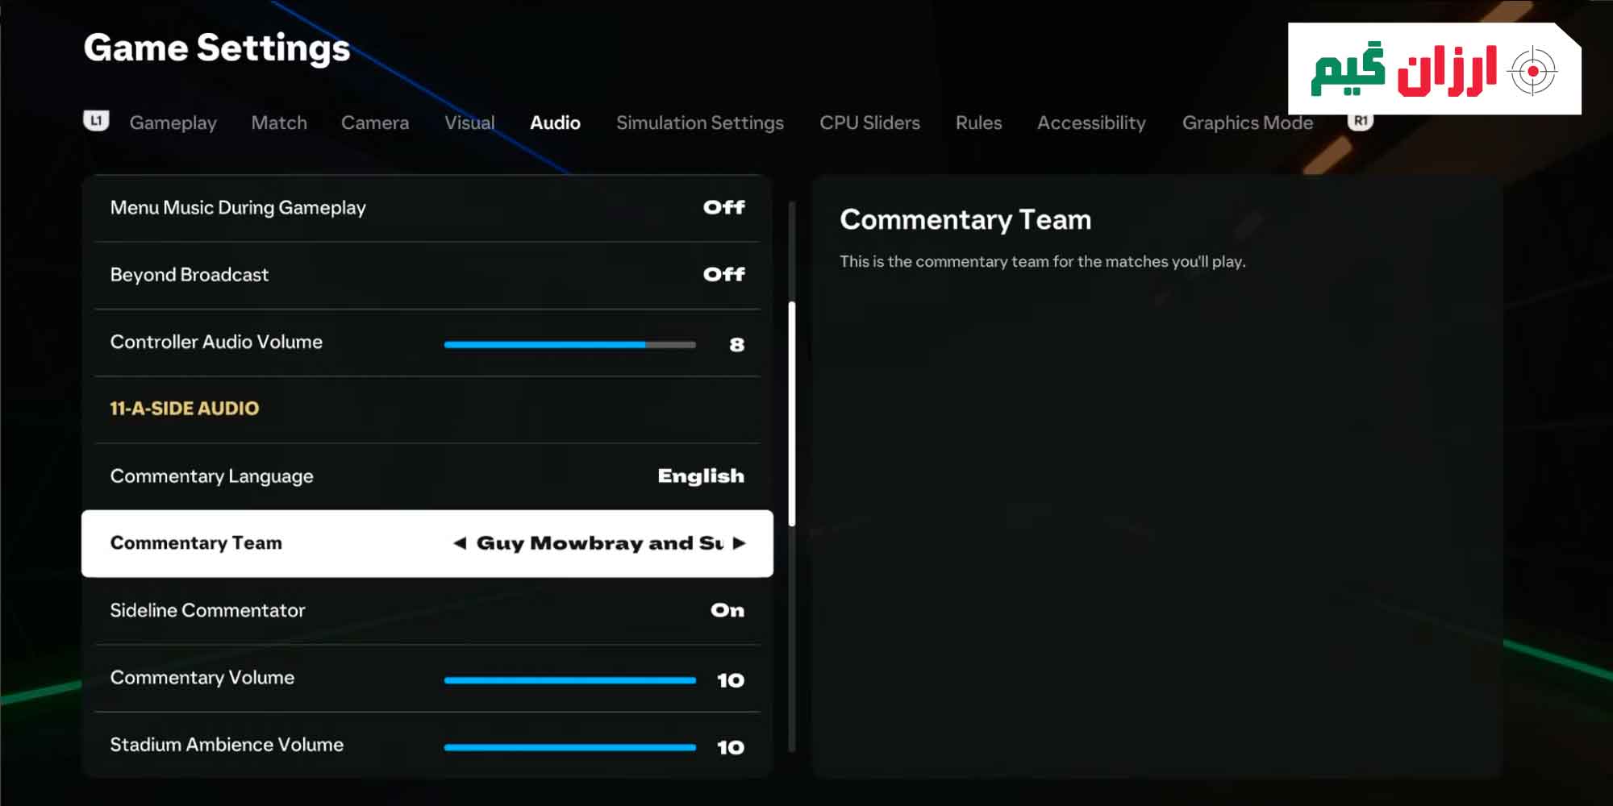This screenshot has height=806, width=1613.
Task: Switch to the Gameplay tab
Action: click(x=173, y=123)
